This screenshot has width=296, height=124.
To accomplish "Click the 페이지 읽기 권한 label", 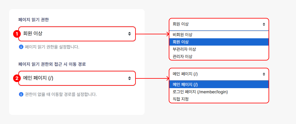I will point(34,20).
